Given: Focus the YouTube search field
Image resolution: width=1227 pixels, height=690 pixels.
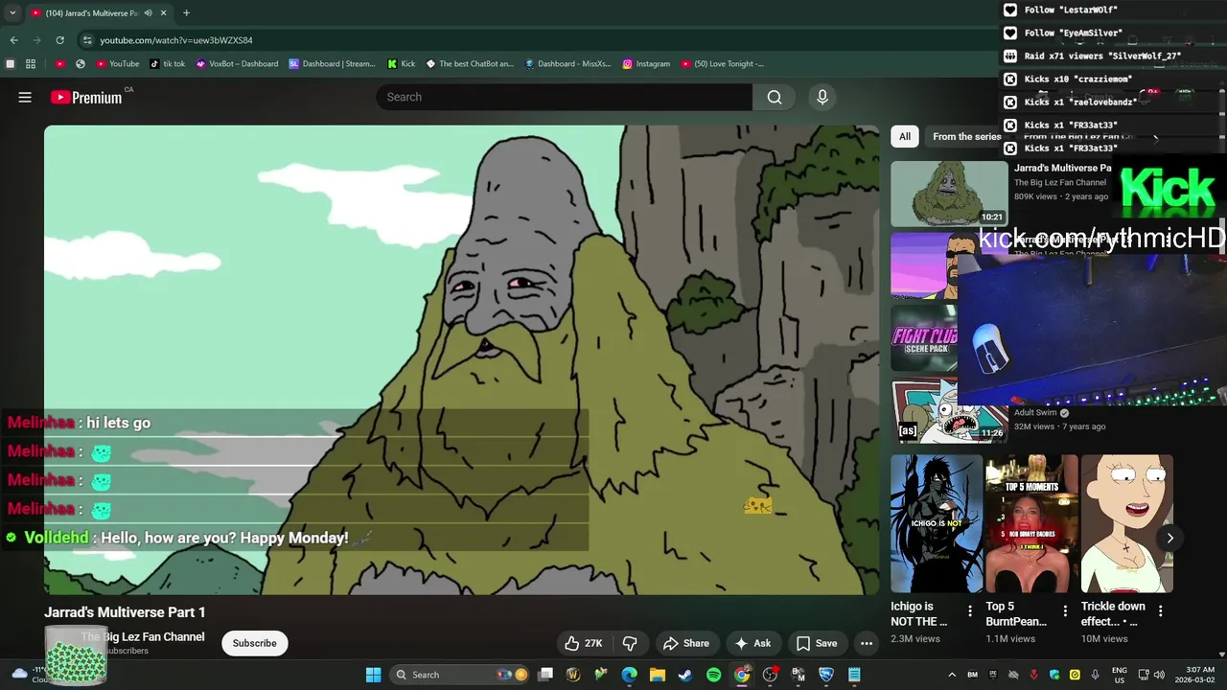Looking at the screenshot, I should (564, 97).
